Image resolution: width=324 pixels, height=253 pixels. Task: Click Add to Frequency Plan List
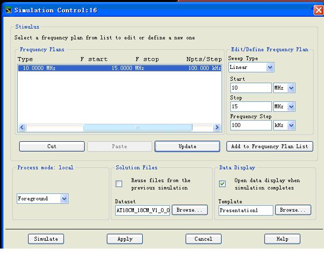coord(270,146)
